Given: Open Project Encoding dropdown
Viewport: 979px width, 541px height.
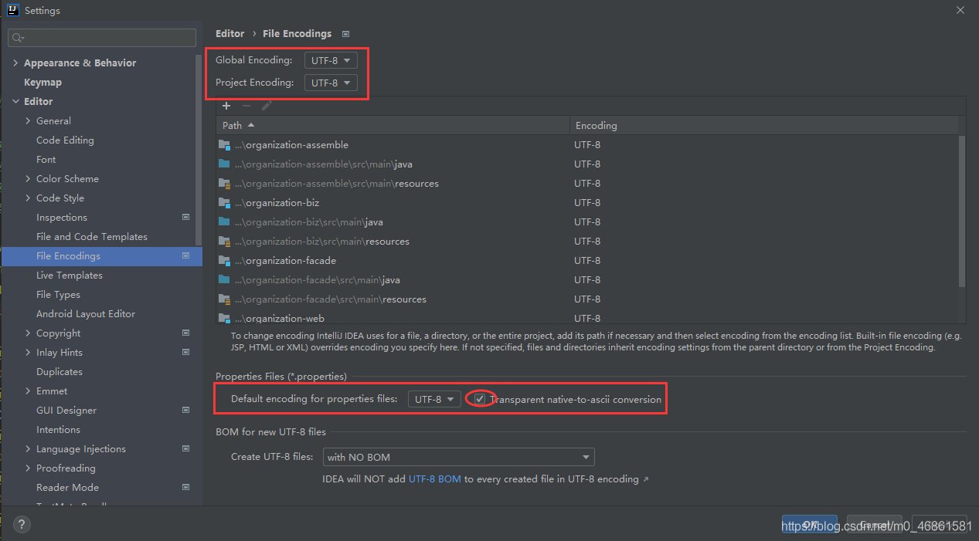Looking at the screenshot, I should click(331, 83).
